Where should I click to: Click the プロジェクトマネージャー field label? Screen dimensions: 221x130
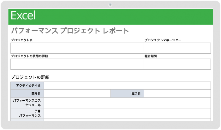click(x=163, y=40)
